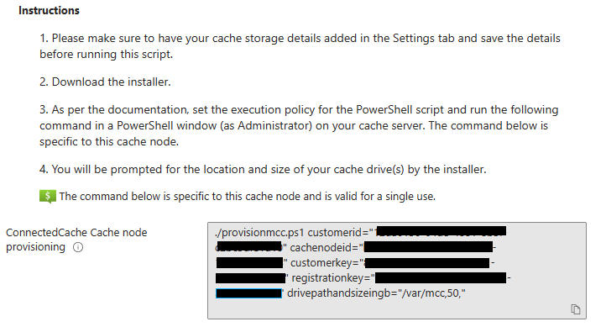This screenshot has width=606, height=327.
Task: Click the redacted customerid value
Action: [x=440, y=231]
